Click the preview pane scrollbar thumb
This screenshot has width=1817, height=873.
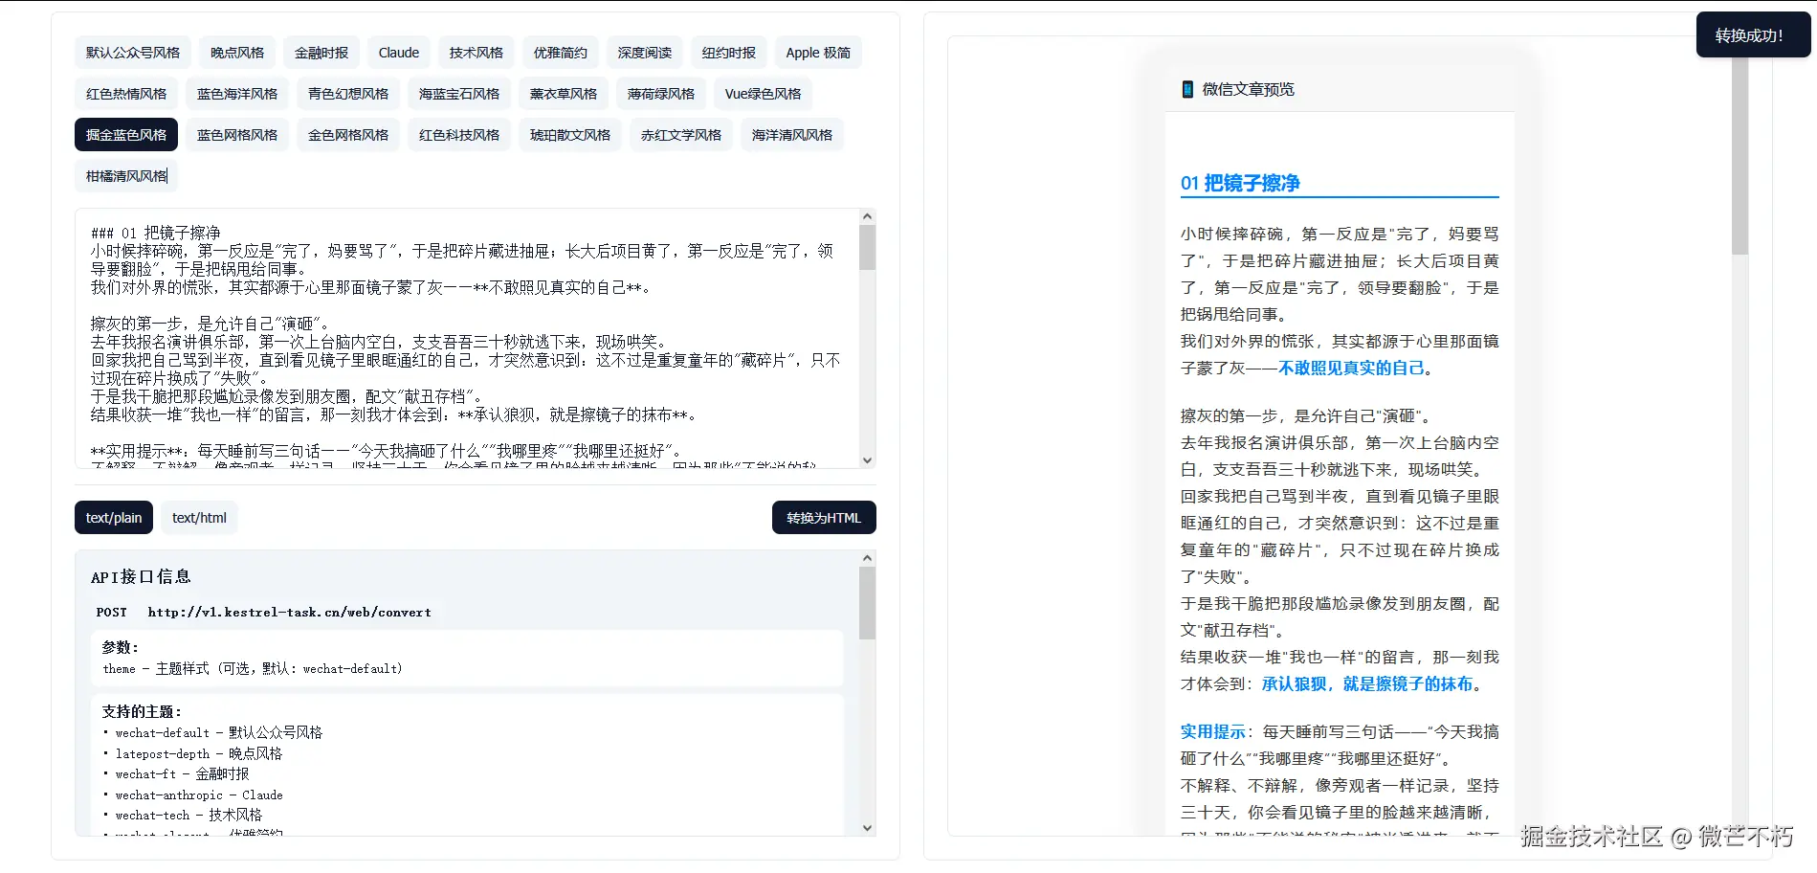pyautogui.click(x=1739, y=153)
